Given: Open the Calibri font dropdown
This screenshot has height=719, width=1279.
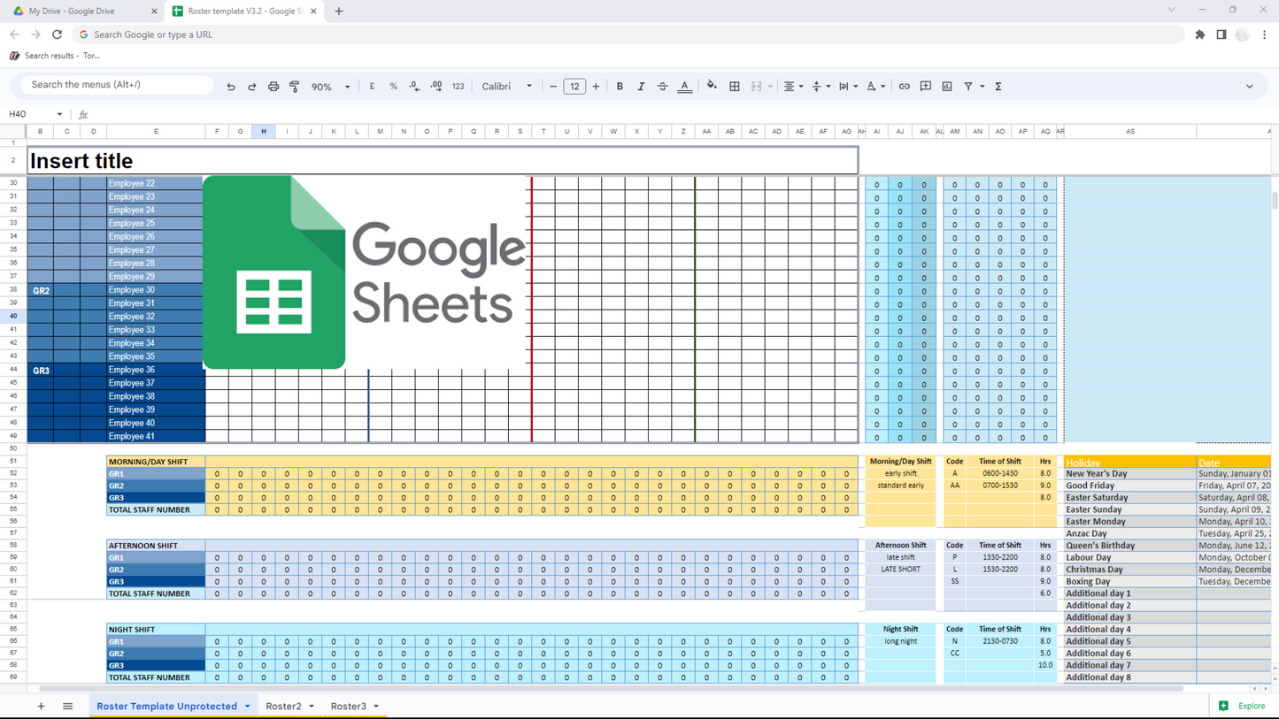Looking at the screenshot, I should tap(506, 87).
